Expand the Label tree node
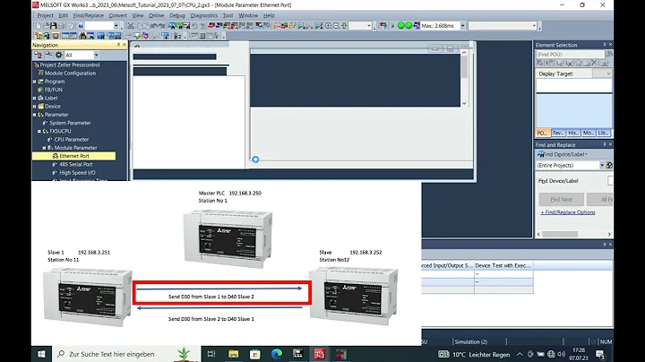The width and height of the screenshot is (645, 362). click(x=35, y=98)
